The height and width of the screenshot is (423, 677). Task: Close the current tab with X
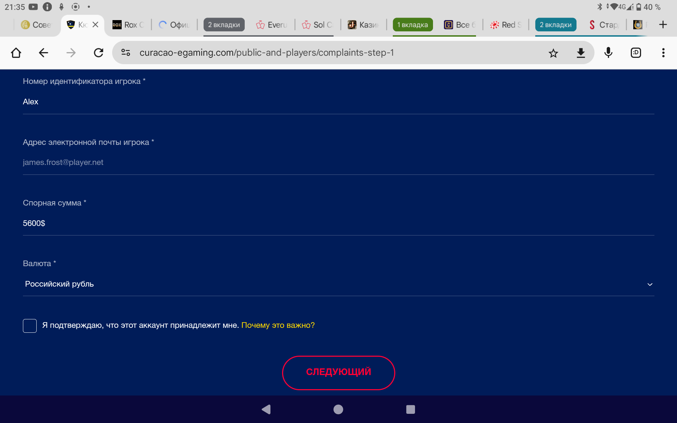point(95,25)
